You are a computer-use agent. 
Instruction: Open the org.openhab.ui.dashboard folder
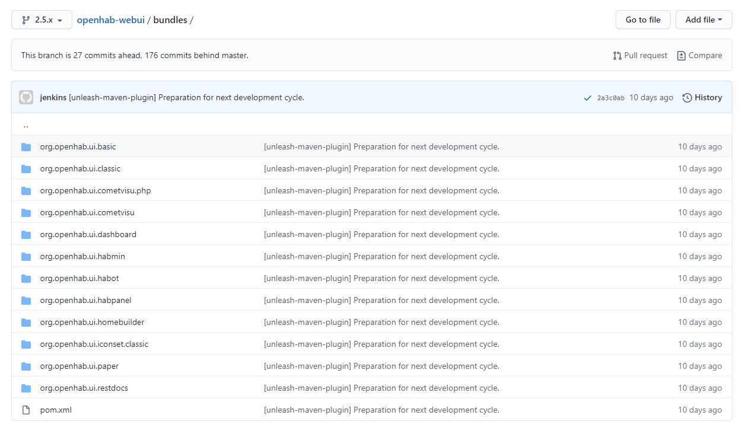click(x=88, y=234)
